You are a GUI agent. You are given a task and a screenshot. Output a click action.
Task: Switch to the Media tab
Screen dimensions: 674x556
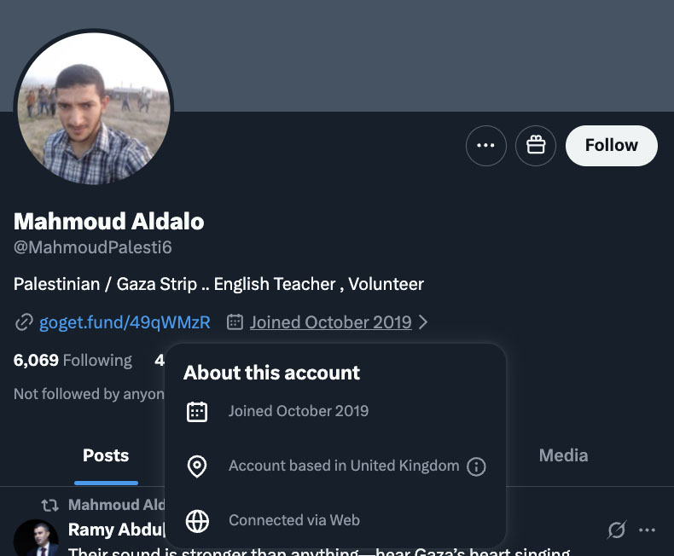(563, 455)
